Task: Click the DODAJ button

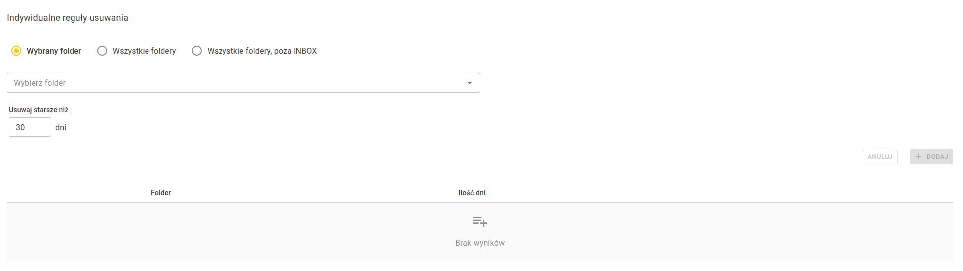Action: (931, 156)
